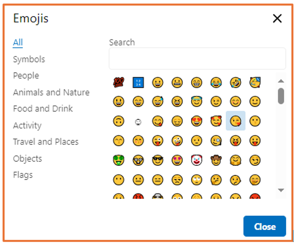
Task: Focus the emoji Search field
Action: pyautogui.click(x=197, y=59)
